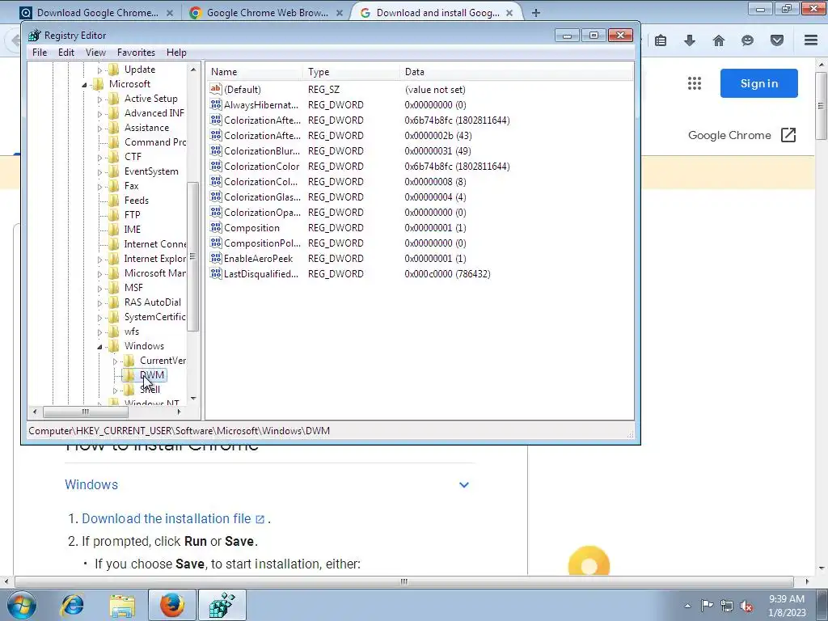Click the Data column header
Image resolution: width=828 pixels, height=621 pixels.
click(517, 72)
